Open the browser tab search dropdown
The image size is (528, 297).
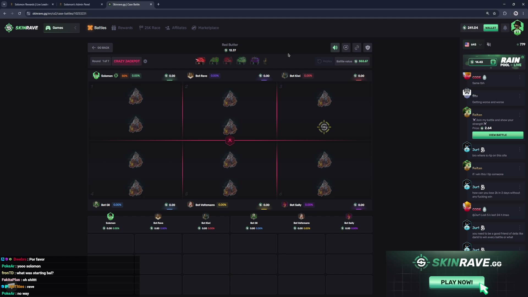[x=4, y=4]
